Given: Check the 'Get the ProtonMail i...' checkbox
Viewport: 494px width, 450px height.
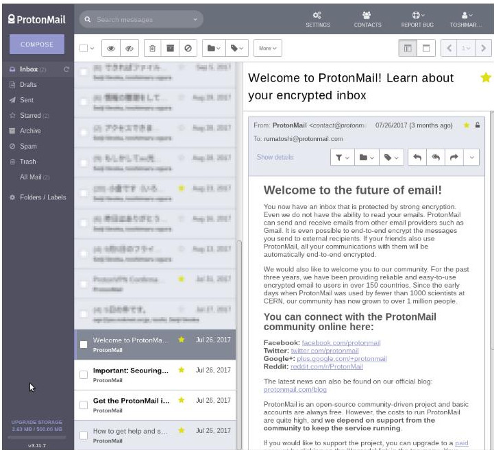Looking at the screenshot, I should click(x=84, y=405).
